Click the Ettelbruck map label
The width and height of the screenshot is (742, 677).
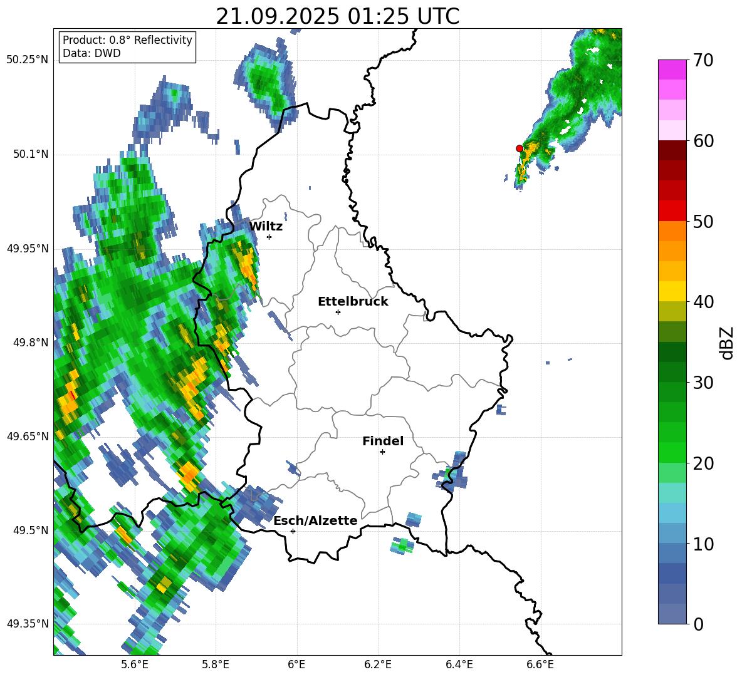coord(353,302)
